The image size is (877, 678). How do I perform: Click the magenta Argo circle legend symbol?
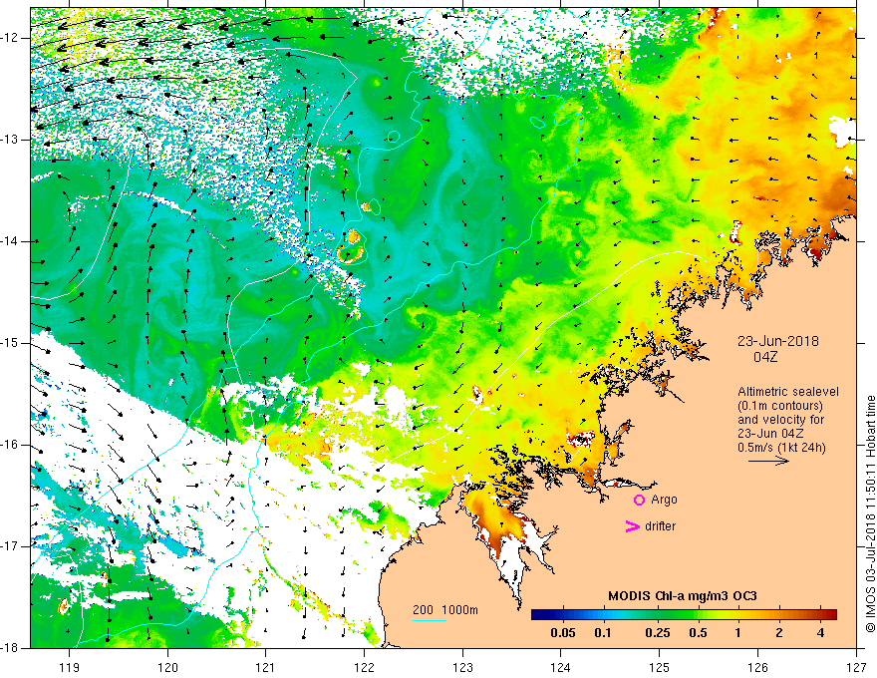[x=639, y=501]
